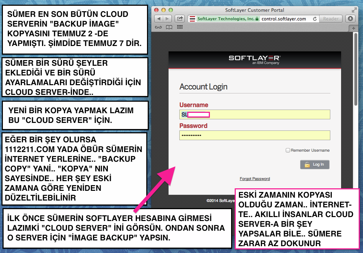This screenshot has height=253, width=363.
Task: Click the Safari page vertical scrollbar
Action: (356, 69)
